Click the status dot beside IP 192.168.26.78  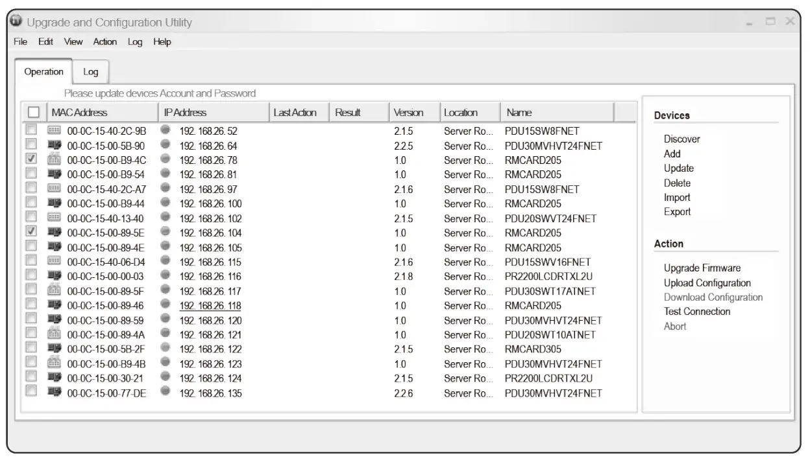tap(166, 159)
